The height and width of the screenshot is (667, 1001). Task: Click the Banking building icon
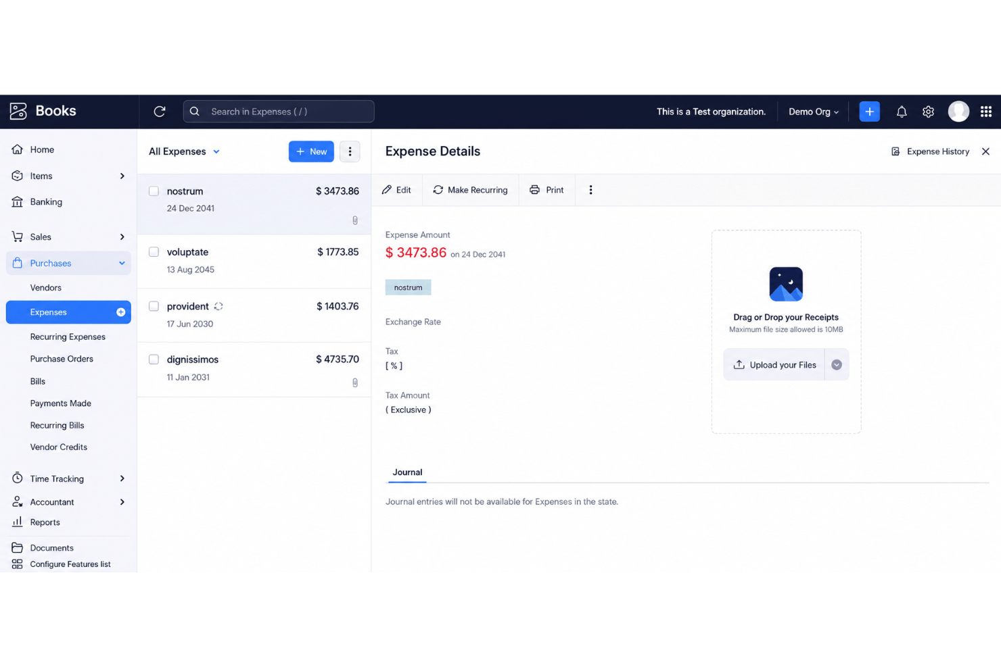pyautogui.click(x=18, y=202)
